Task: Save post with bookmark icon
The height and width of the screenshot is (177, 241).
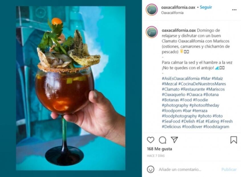Action: (234, 140)
